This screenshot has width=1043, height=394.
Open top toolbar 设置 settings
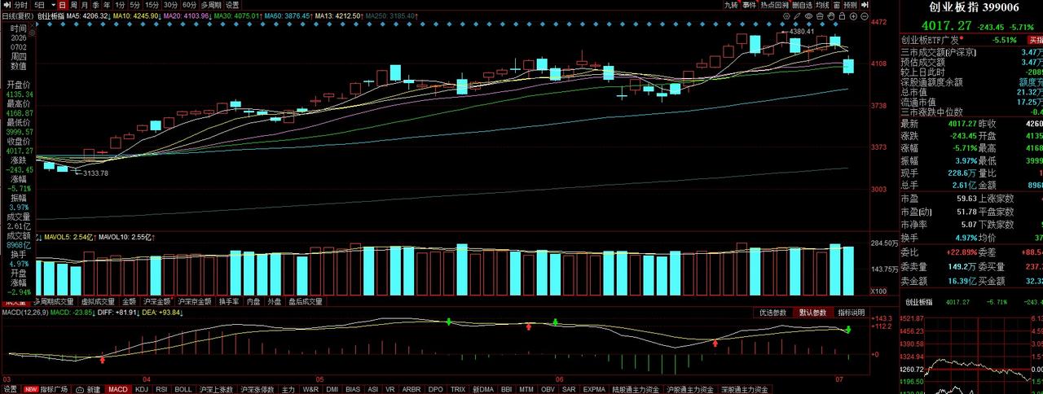(x=232, y=5)
